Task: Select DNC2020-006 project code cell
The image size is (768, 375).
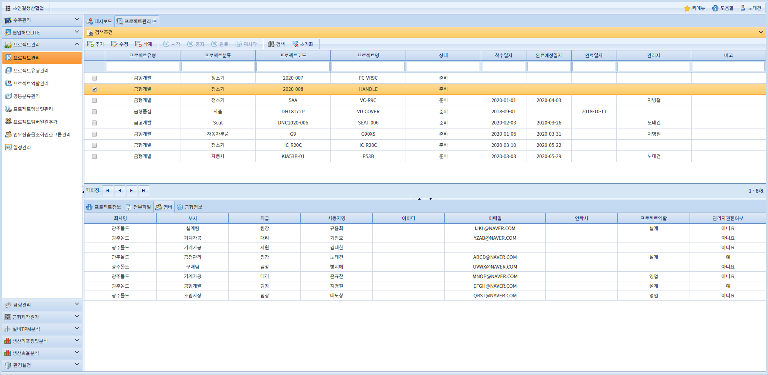Action: pos(293,123)
